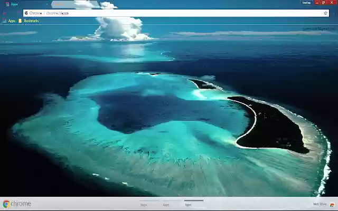Open the Web Store link
The image size is (338, 211).
pos(320,204)
